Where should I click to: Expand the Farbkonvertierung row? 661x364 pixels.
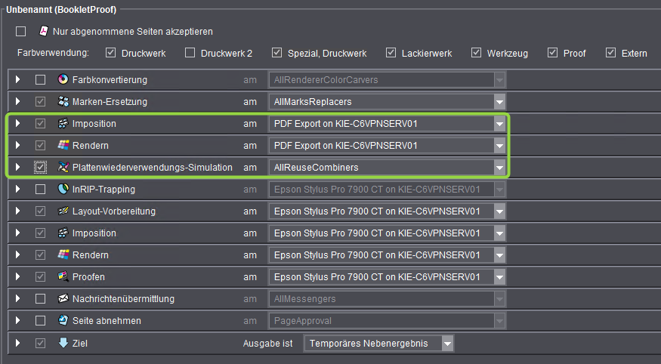click(x=19, y=79)
